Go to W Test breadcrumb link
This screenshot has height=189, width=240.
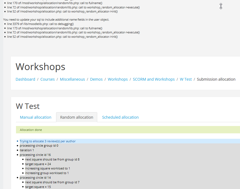tap(186, 79)
